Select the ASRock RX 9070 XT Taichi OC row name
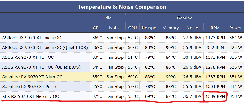 click(x=32, y=38)
